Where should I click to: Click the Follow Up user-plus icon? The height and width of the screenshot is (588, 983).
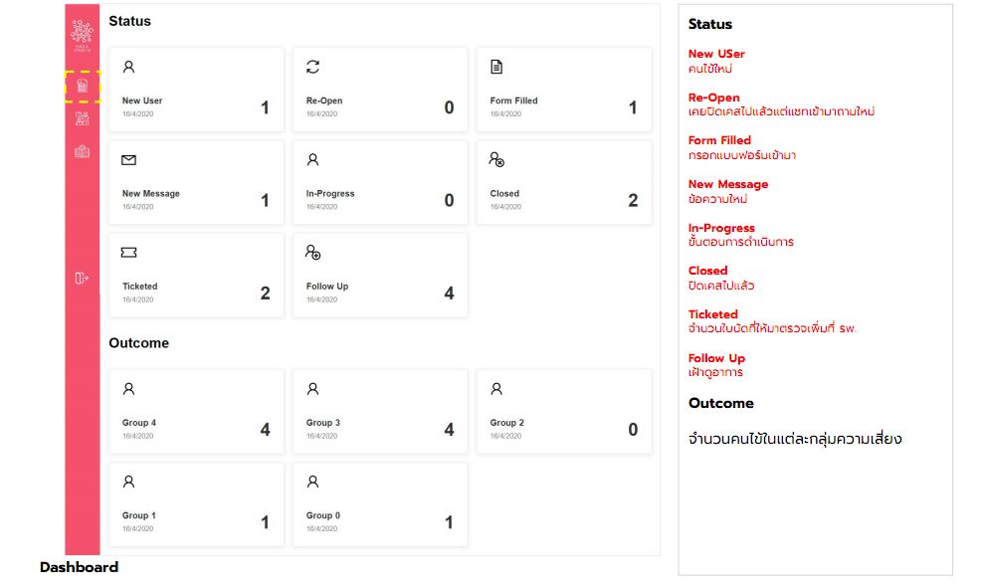click(312, 252)
